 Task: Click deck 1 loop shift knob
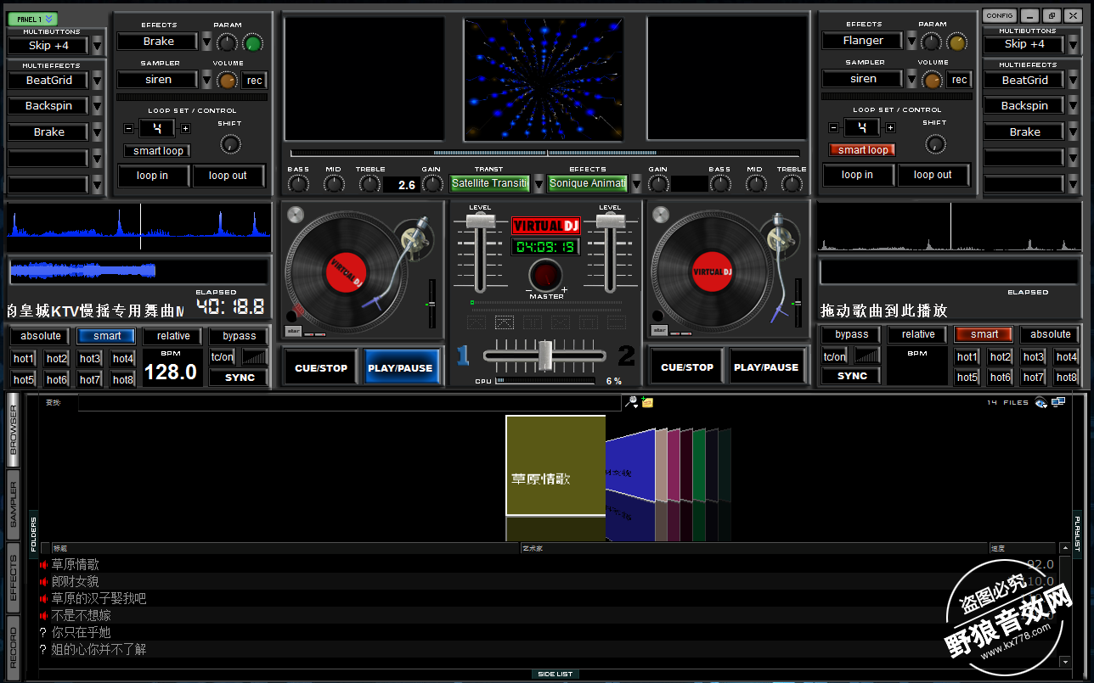click(x=230, y=144)
